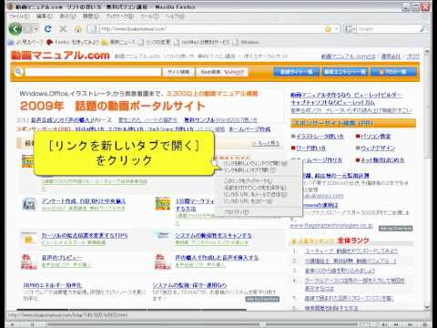
Task: Click thumbnail beside 音声のプレビュー entry
Action: coord(29,261)
